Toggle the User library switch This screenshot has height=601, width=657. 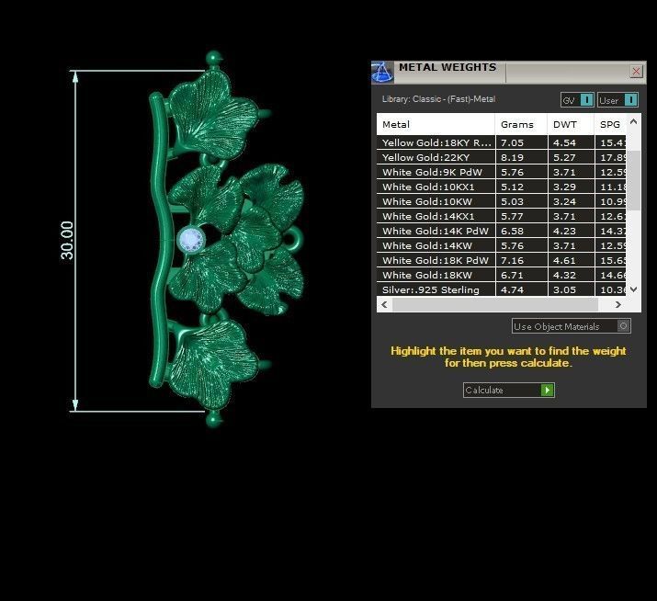click(x=617, y=100)
